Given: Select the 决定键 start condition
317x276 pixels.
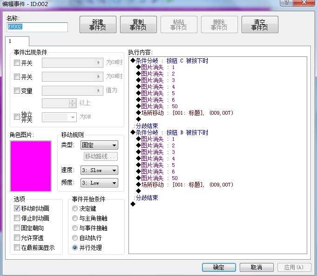Looking at the screenshot, I should (75, 208).
